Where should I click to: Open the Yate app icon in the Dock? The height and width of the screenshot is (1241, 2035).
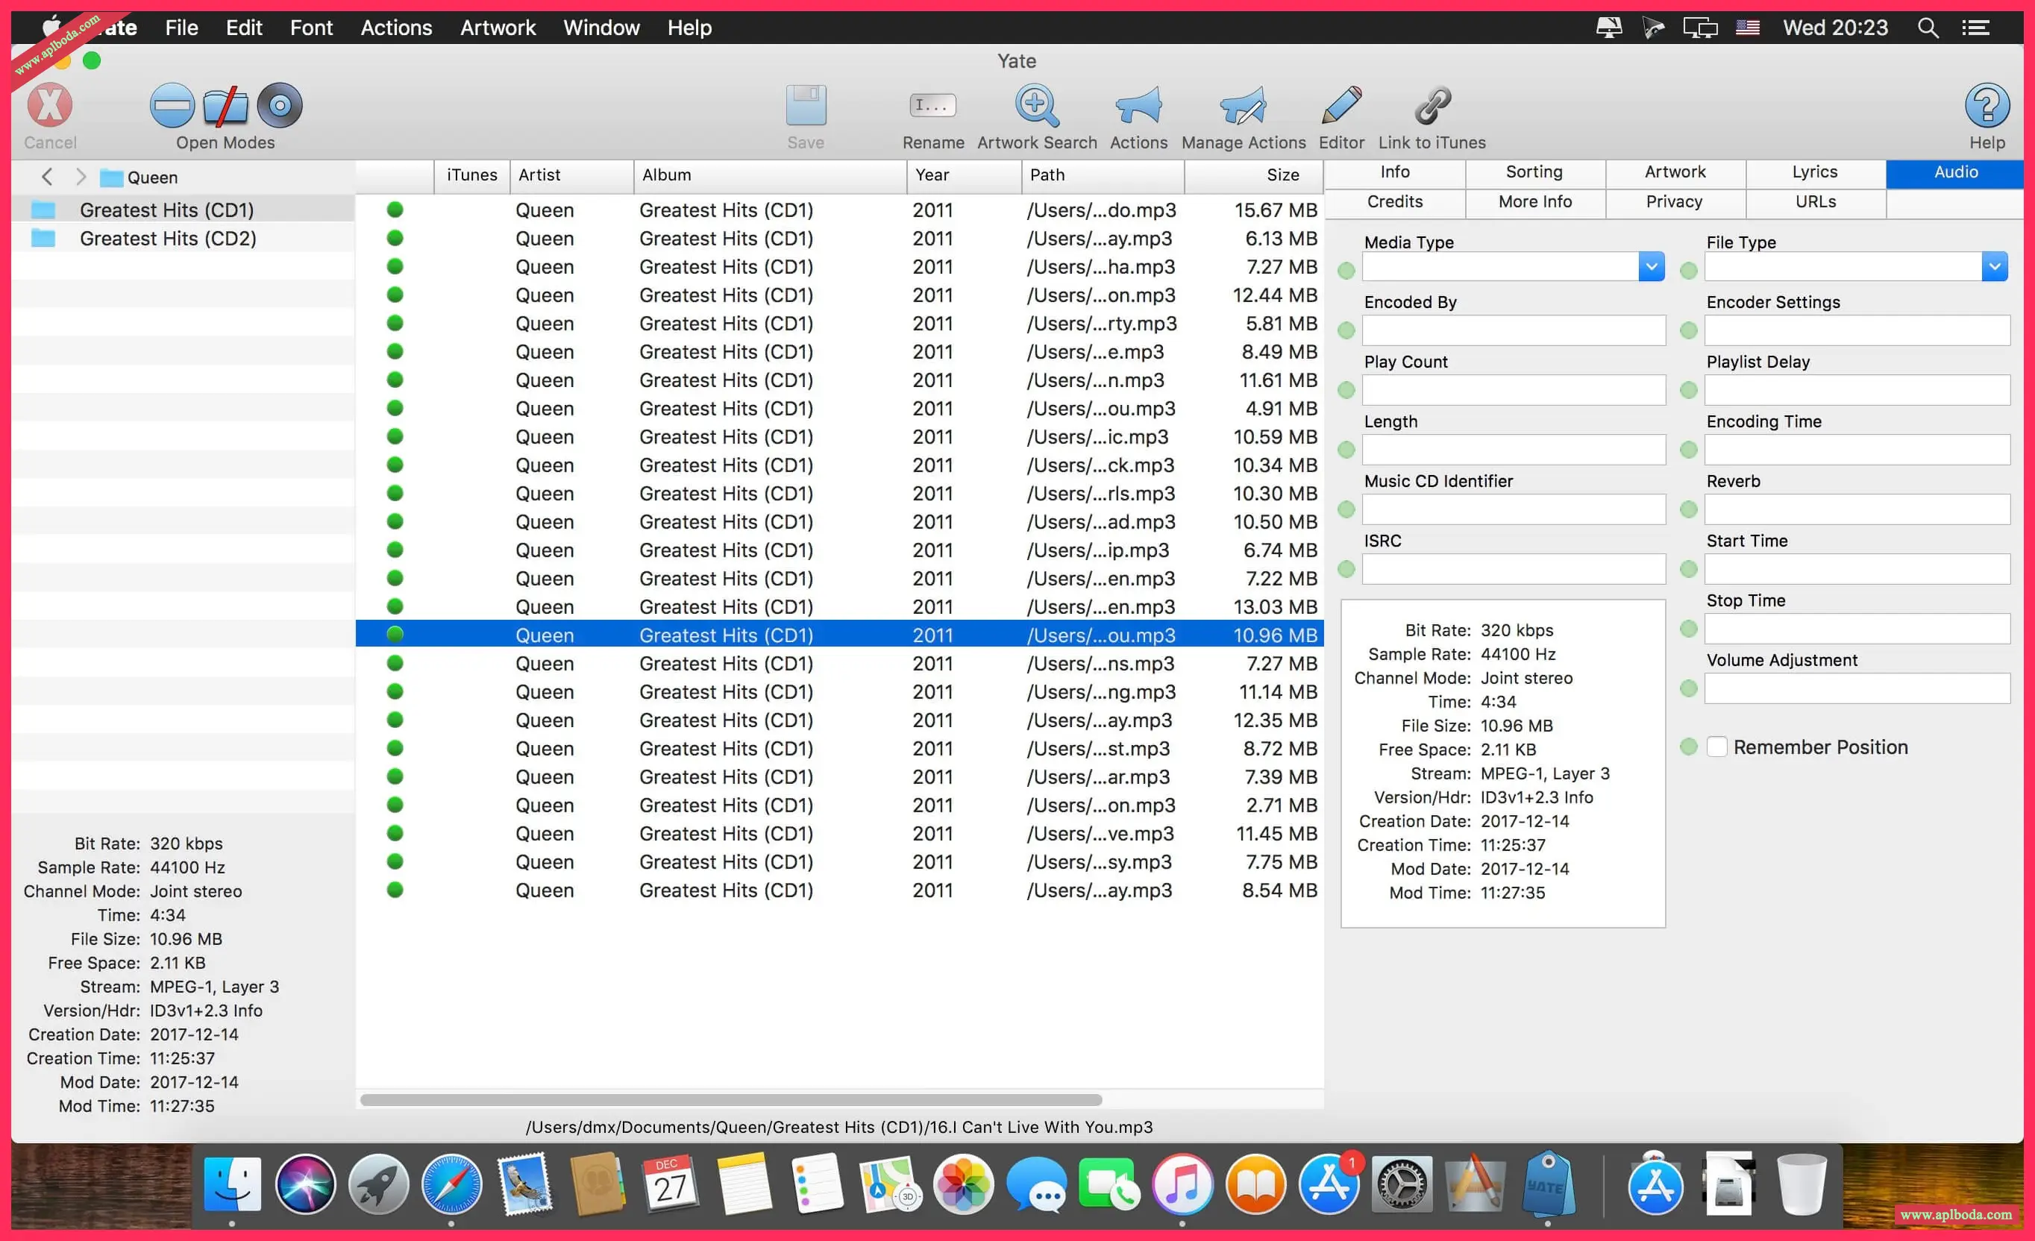click(1547, 1184)
